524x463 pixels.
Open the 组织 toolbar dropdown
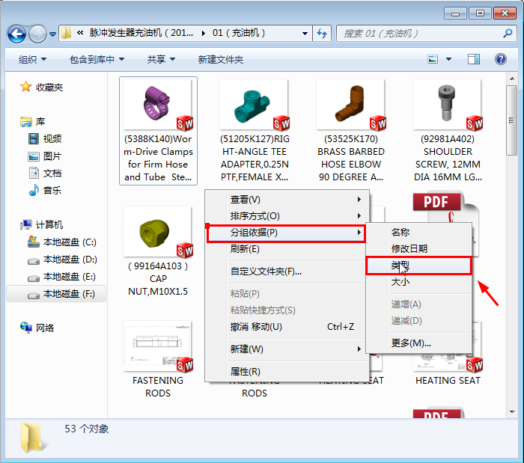(32, 60)
